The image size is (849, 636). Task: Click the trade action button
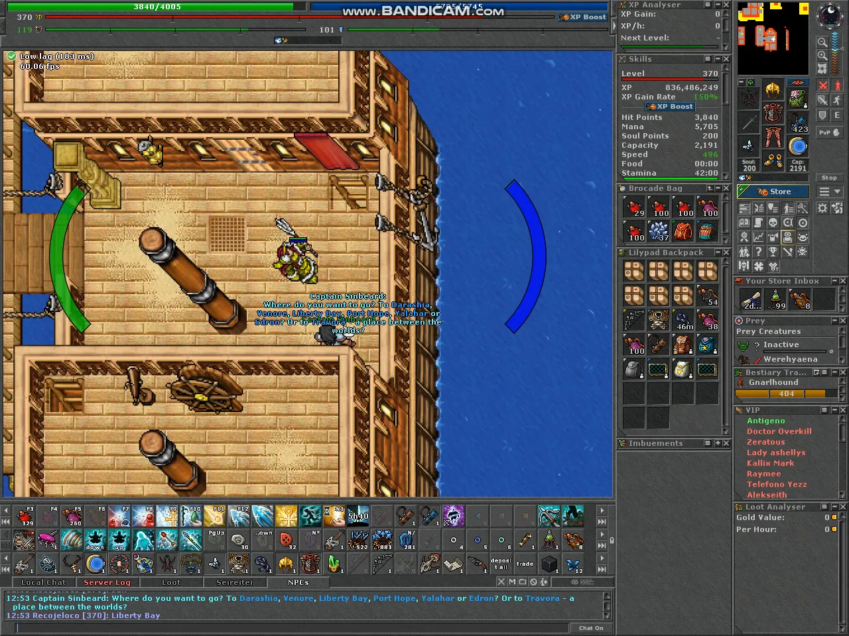click(x=525, y=564)
